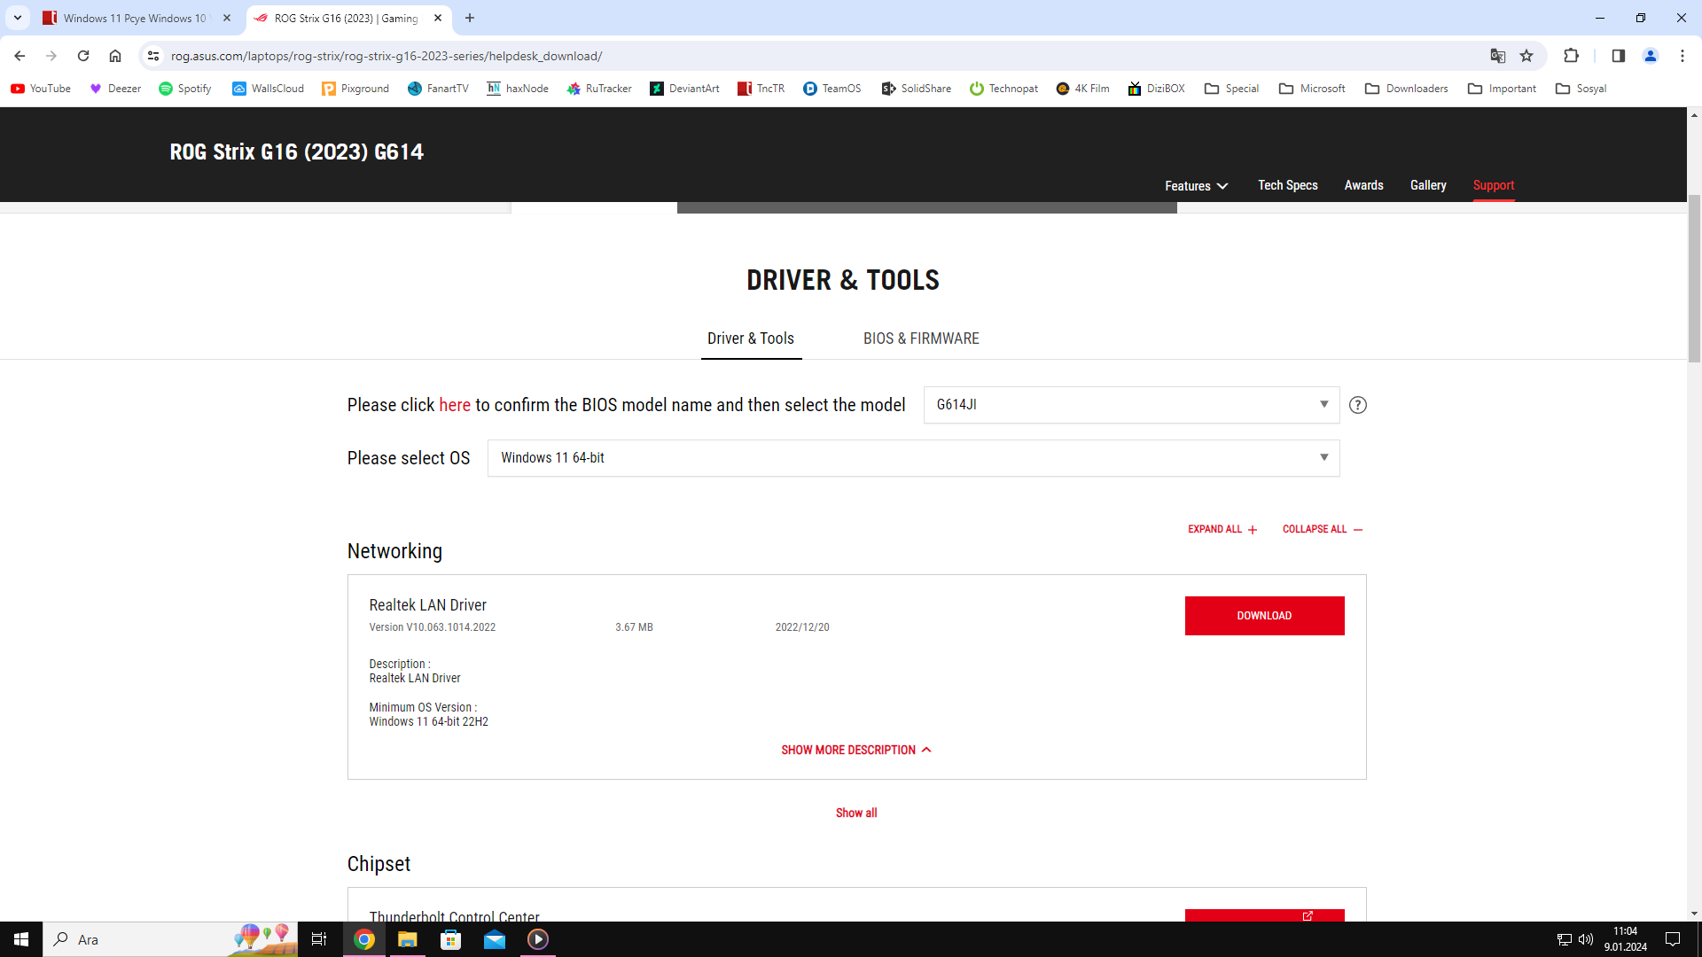Open Microsoft Store from the taskbar
1702x957 pixels.
pos(451,939)
